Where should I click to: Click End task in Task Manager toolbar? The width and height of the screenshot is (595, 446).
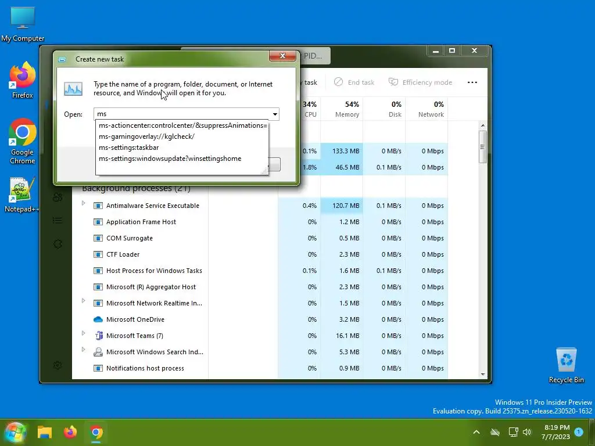click(354, 82)
